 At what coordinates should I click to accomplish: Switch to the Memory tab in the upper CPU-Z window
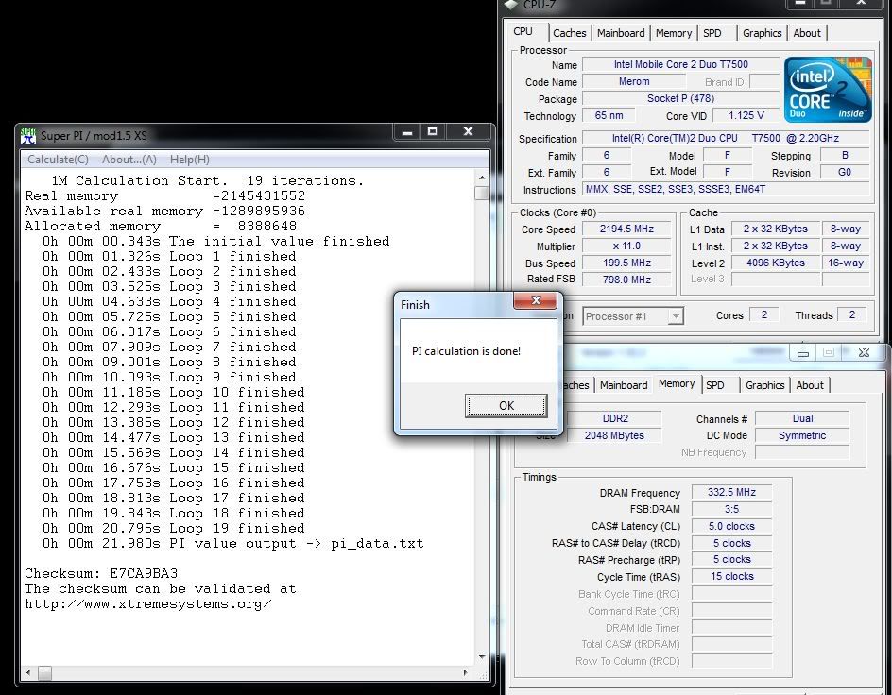point(674,33)
